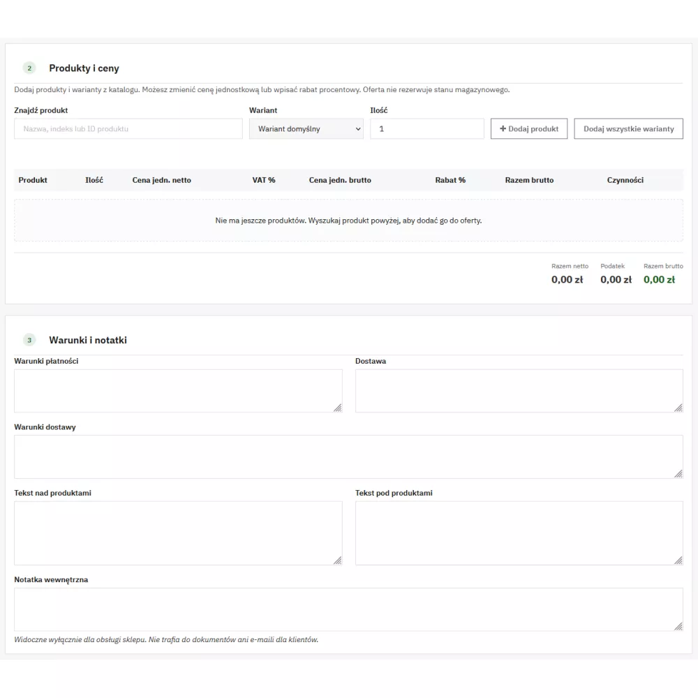Click the plus icon on Dodaj produkt
698x698 pixels.
coord(503,128)
